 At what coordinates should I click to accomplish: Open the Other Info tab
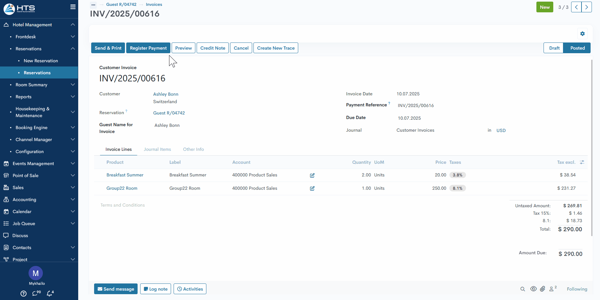pyautogui.click(x=193, y=150)
